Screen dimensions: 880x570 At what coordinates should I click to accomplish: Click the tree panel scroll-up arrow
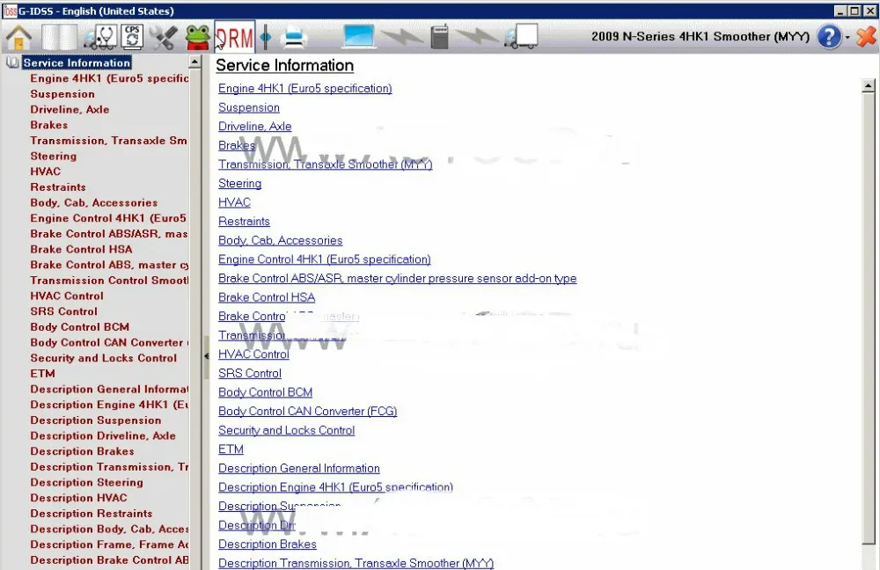click(x=194, y=62)
